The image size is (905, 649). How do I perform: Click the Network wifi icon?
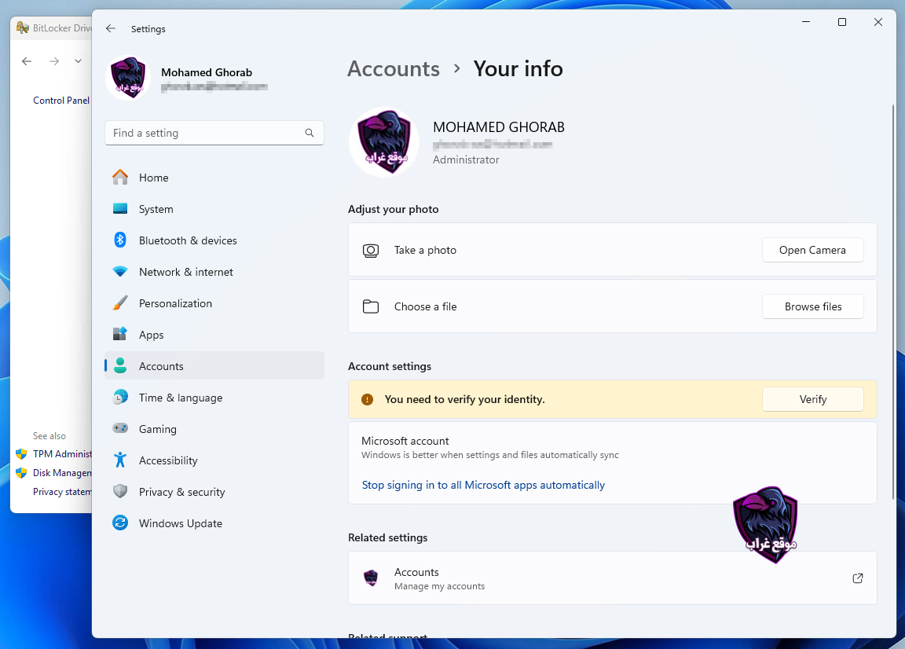(x=120, y=271)
